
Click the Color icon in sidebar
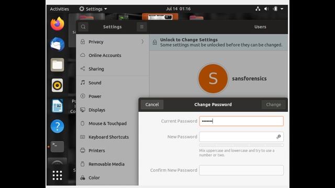tap(83, 178)
